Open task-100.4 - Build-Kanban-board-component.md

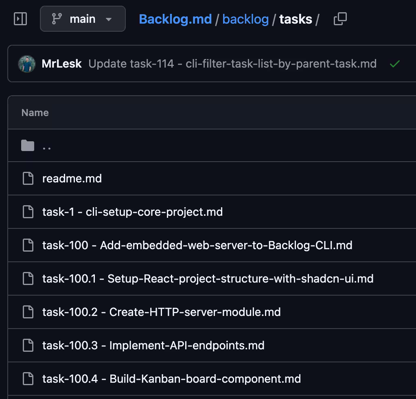(x=171, y=379)
